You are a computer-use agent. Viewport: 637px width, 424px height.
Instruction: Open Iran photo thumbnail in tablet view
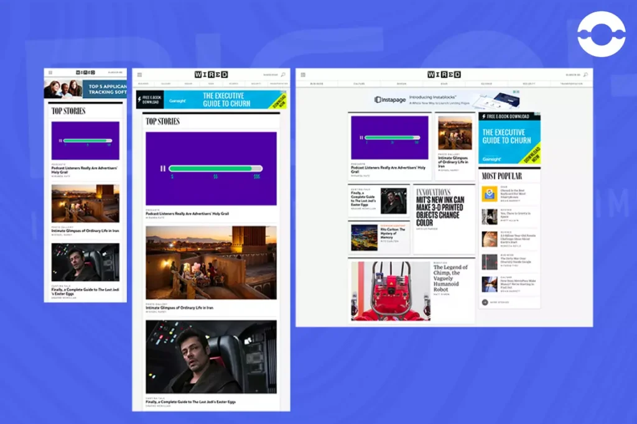tap(212, 263)
